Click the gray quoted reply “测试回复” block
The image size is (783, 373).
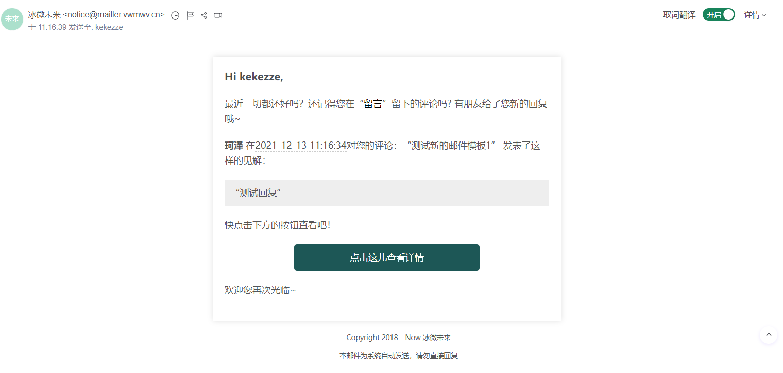(x=386, y=193)
